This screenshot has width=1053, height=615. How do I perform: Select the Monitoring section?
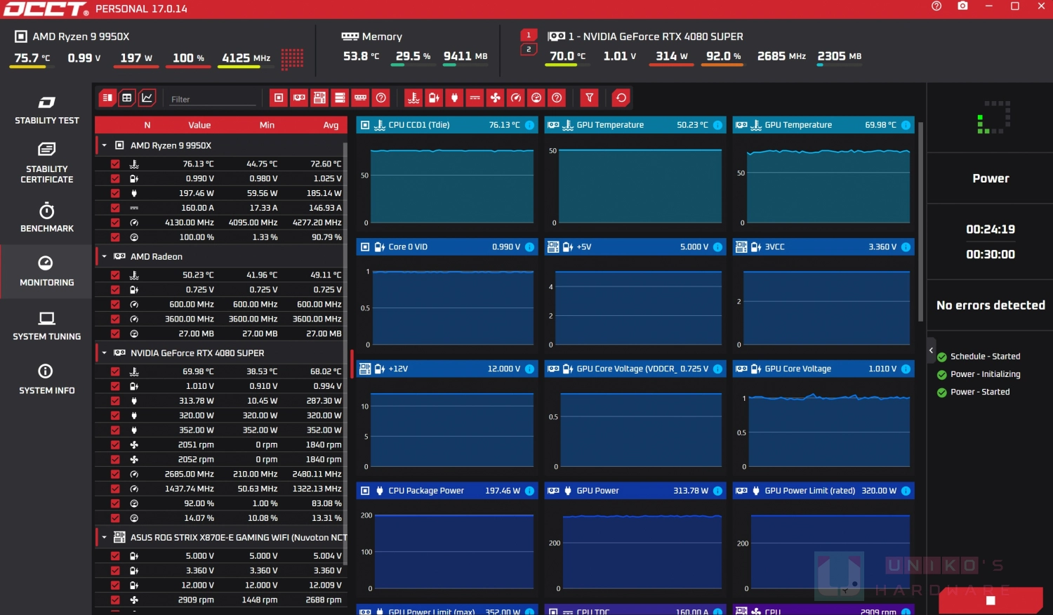click(46, 272)
